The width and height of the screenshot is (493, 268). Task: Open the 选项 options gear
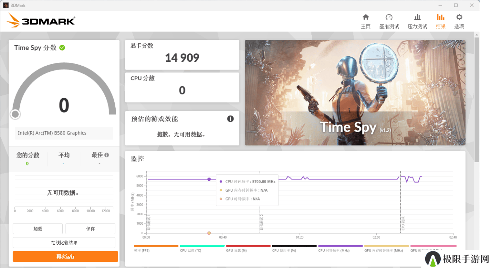[459, 22]
